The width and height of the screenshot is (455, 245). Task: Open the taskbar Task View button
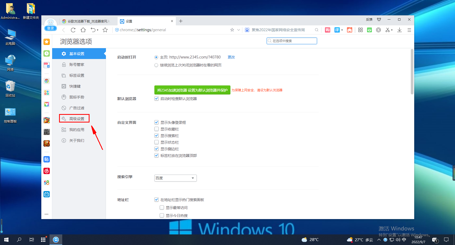pos(32,240)
